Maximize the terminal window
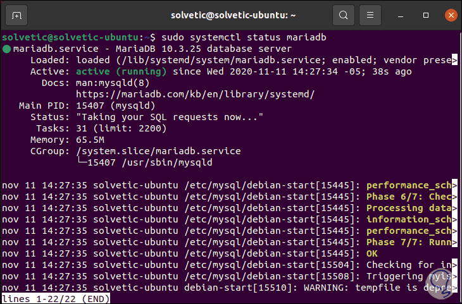This screenshot has height=304, width=462. click(424, 15)
